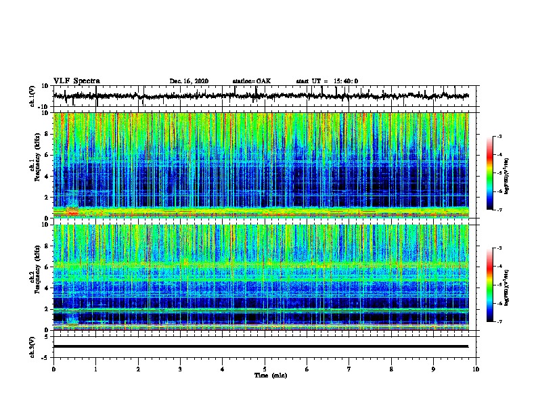The width and height of the screenshot is (536, 414).
Task: Click the 'ch.3(V)' axis label
Action: tap(32, 347)
